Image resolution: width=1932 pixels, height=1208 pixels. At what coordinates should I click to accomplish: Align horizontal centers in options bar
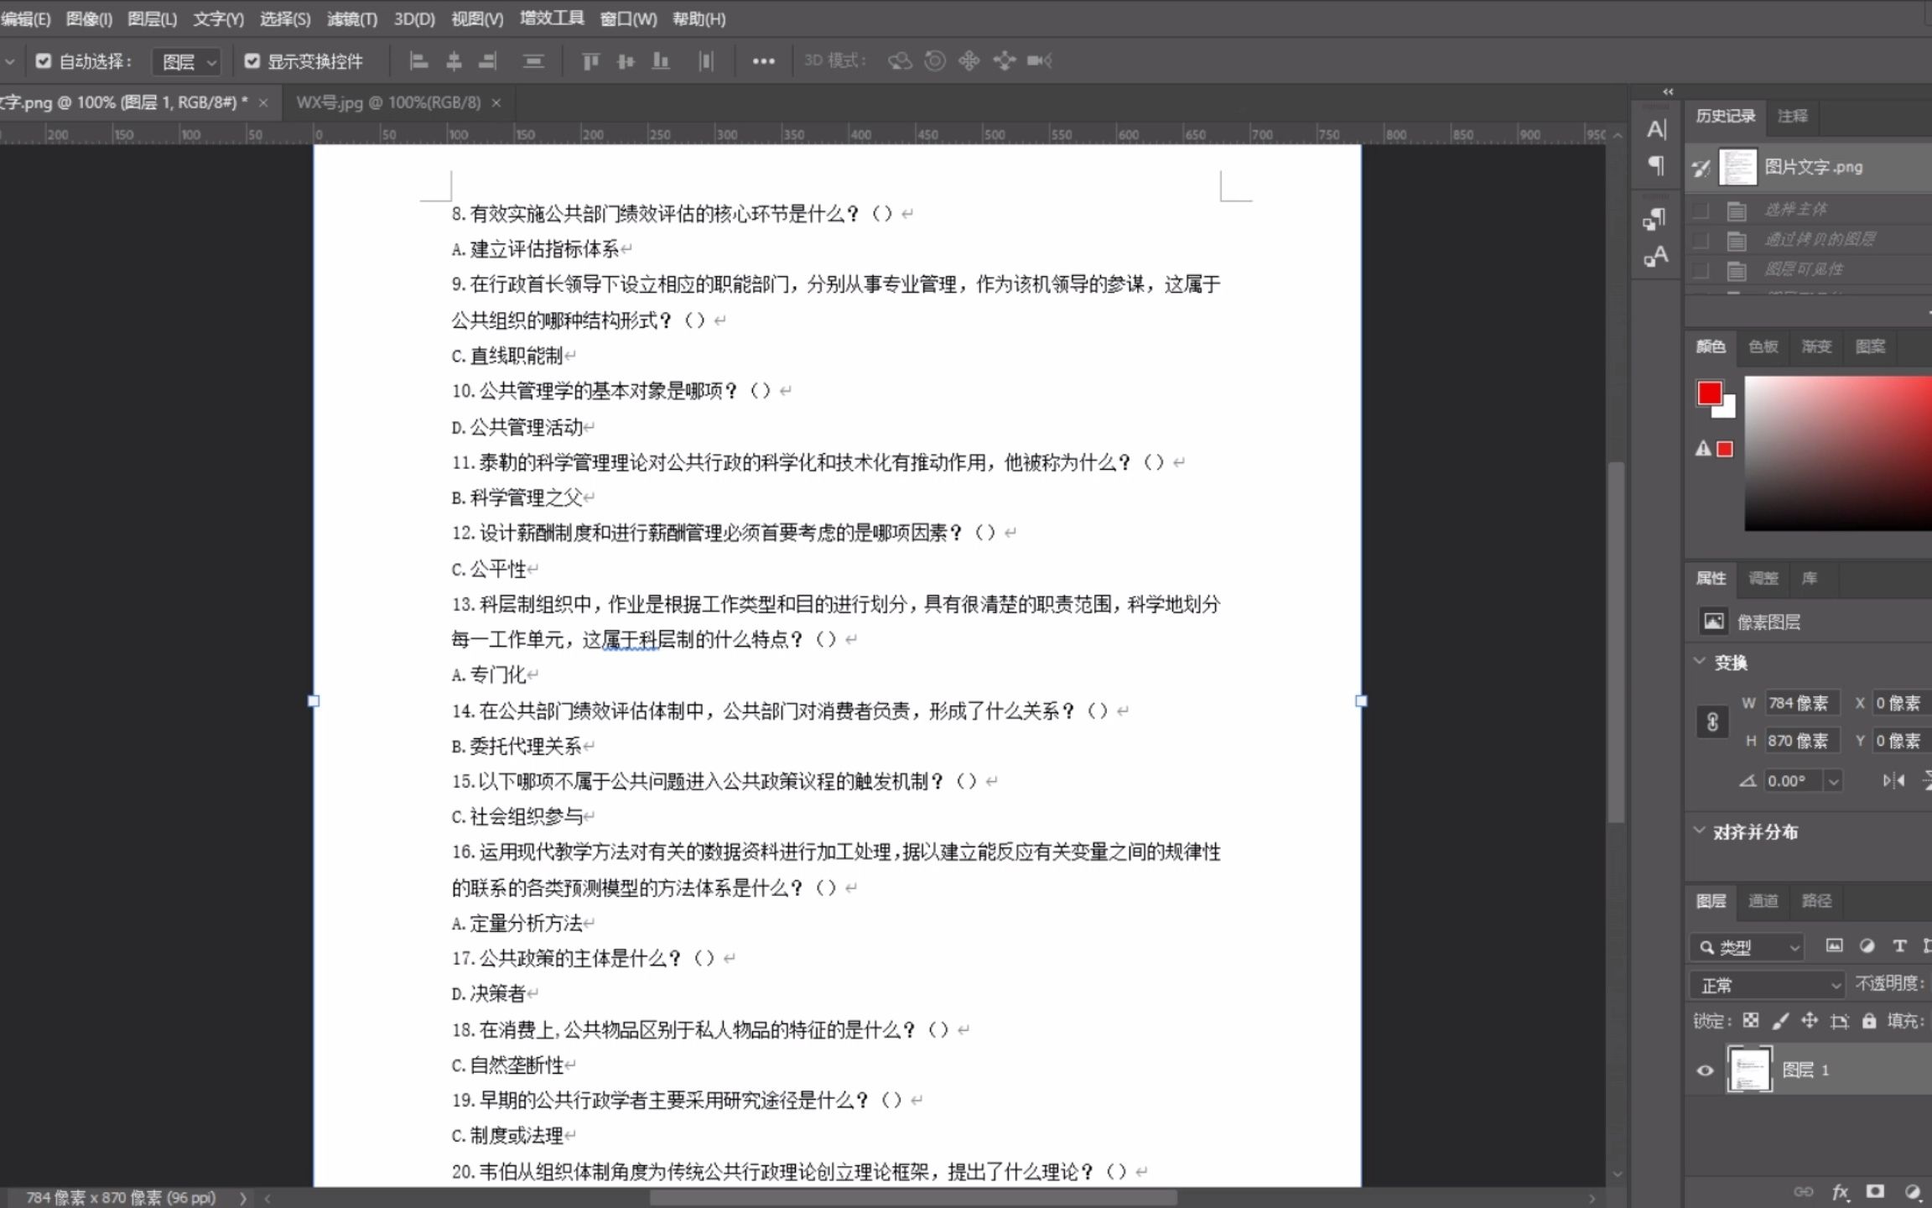pyautogui.click(x=454, y=61)
